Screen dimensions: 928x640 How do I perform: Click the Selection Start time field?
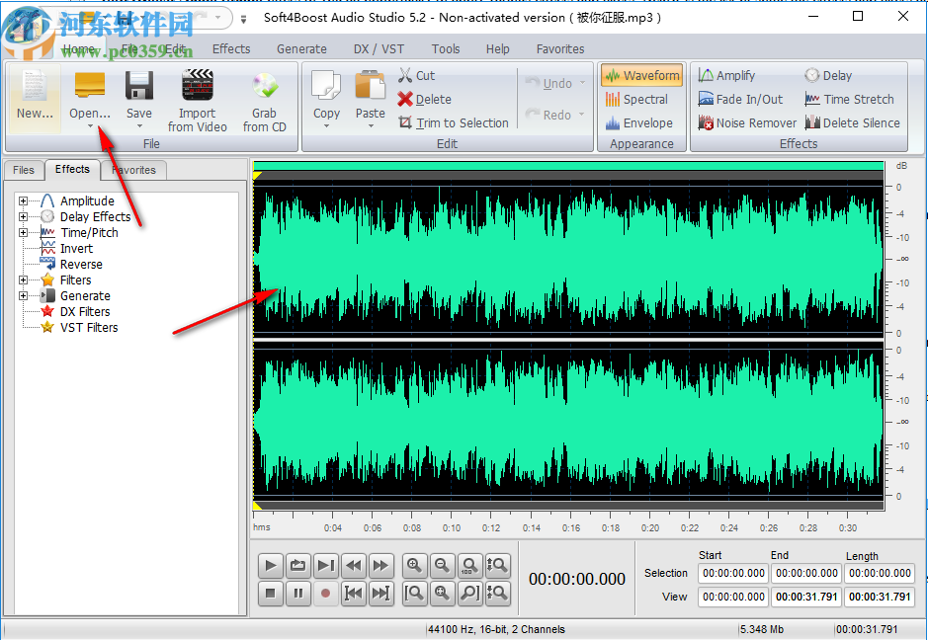click(732, 574)
